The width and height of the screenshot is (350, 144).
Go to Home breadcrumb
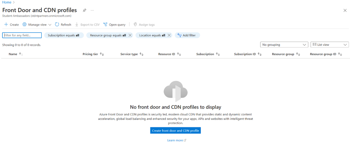pyautogui.click(x=7, y=2)
